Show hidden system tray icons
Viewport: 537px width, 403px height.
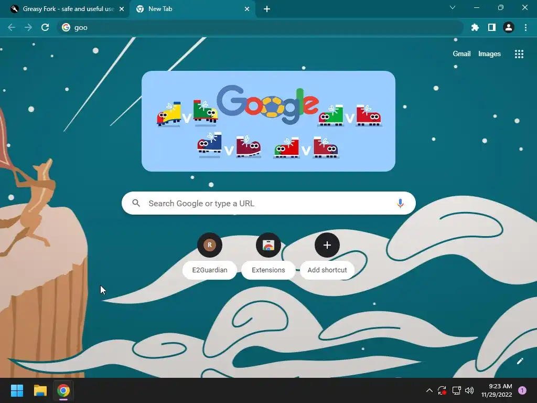click(x=429, y=390)
